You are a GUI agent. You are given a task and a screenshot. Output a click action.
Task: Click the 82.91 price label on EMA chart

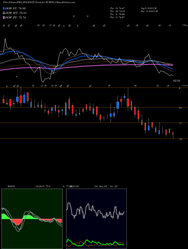pyautogui.click(x=177, y=81)
